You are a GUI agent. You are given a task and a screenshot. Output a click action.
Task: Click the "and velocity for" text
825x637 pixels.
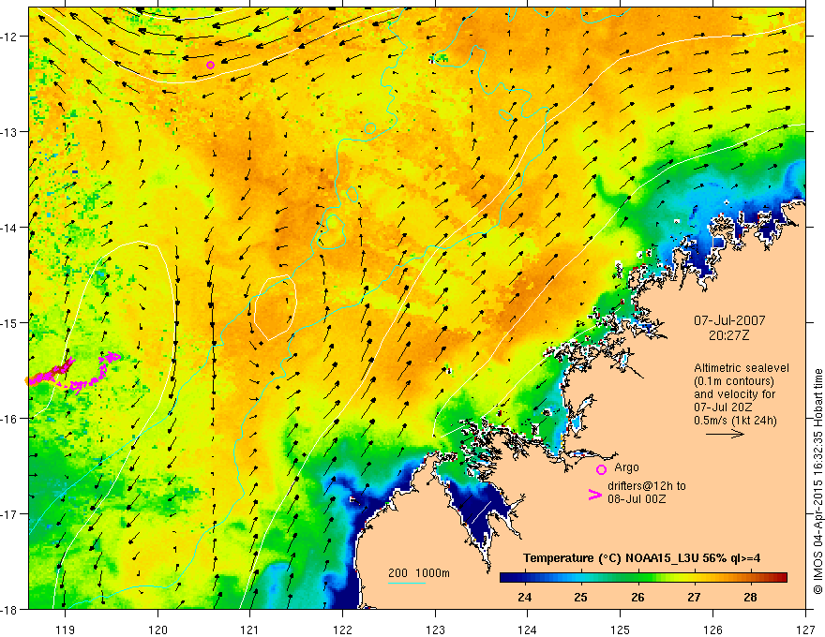734,394
